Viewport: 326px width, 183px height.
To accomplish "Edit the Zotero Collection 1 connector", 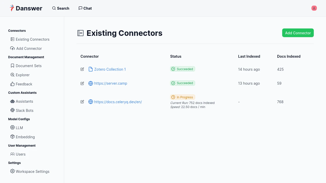I will tap(82, 69).
